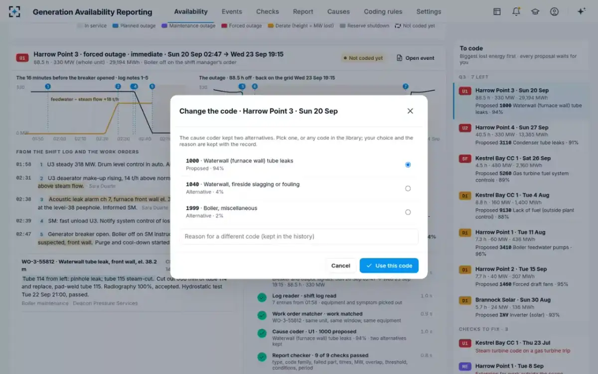Open Harrow Point 4 Sun 27 Sep card
This screenshot has height=374, width=598.
(x=521, y=135)
